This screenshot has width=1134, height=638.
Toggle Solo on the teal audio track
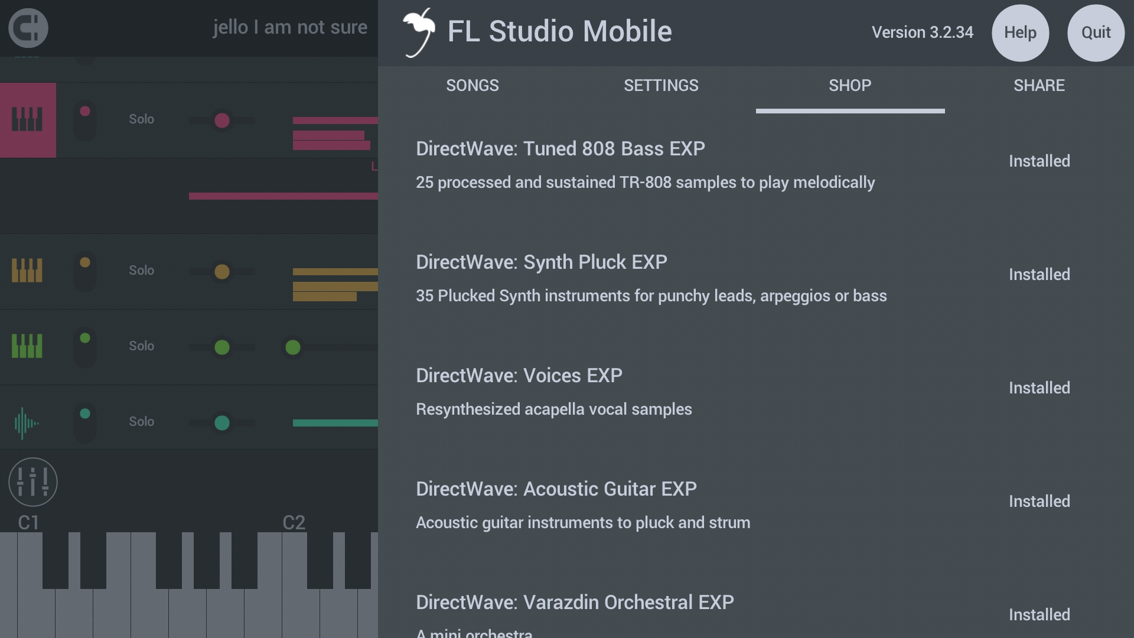pos(142,421)
